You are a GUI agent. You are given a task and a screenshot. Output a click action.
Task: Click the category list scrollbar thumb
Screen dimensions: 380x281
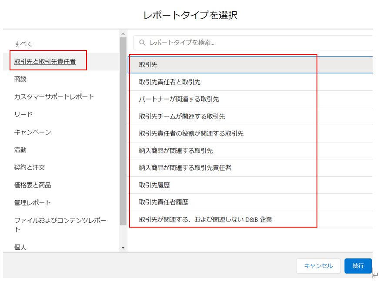click(x=123, y=131)
